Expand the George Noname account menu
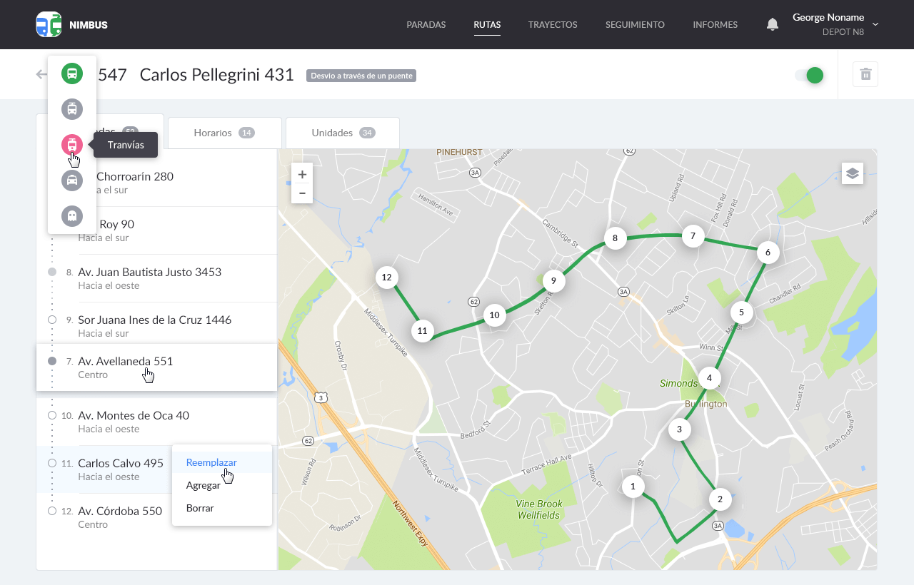This screenshot has height=585, width=914. tap(875, 24)
